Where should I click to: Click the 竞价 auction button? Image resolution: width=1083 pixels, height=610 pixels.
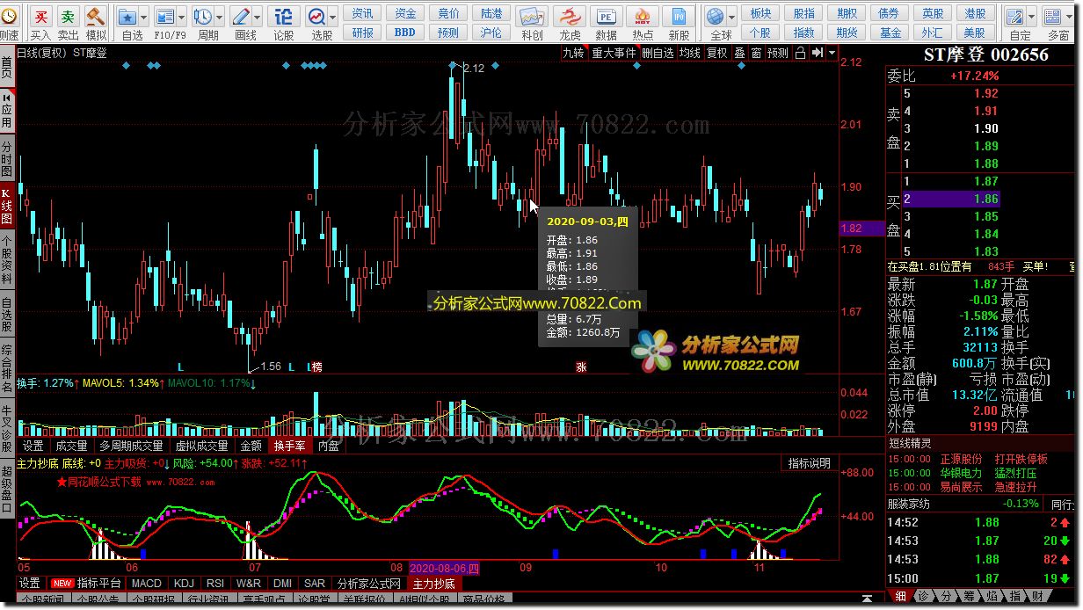click(x=448, y=13)
